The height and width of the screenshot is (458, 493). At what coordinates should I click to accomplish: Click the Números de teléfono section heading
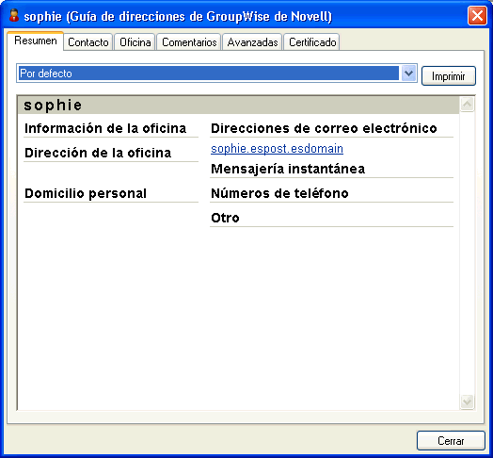(x=279, y=193)
